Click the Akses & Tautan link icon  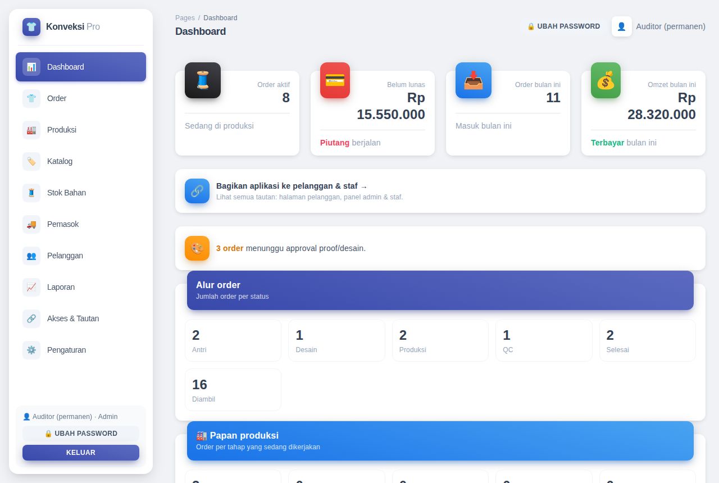coord(31,318)
